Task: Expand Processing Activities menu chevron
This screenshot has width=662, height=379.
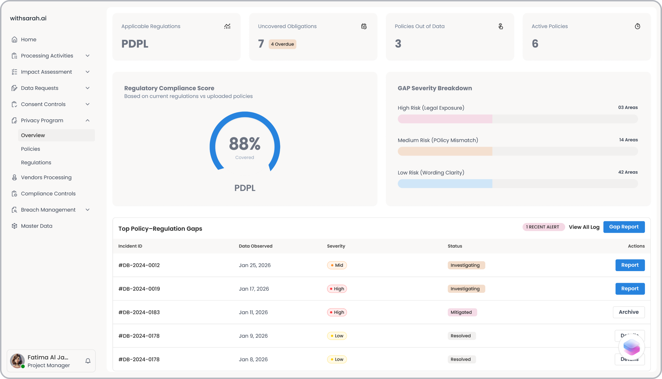Action: (88, 56)
